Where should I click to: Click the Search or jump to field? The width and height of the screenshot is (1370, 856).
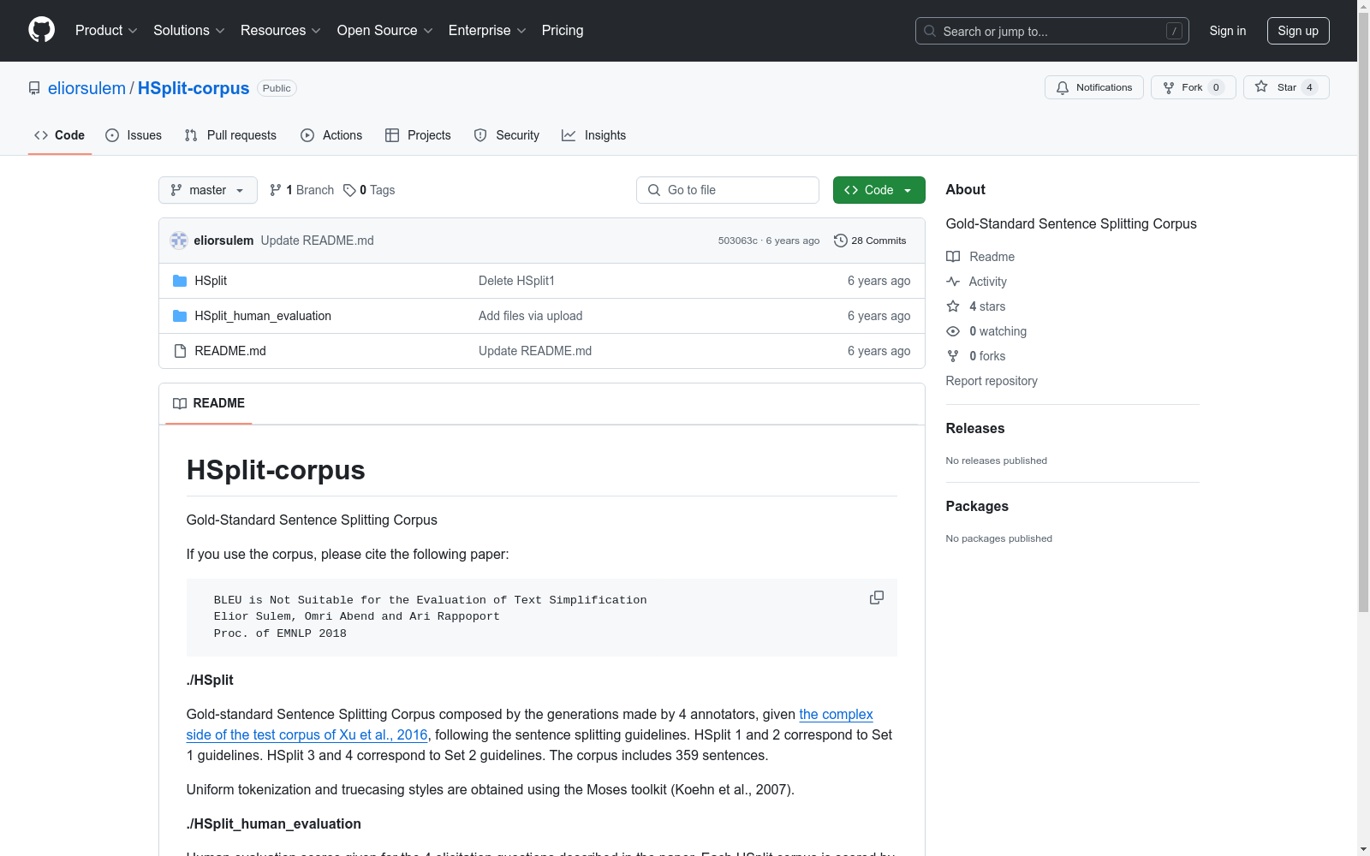(1052, 31)
